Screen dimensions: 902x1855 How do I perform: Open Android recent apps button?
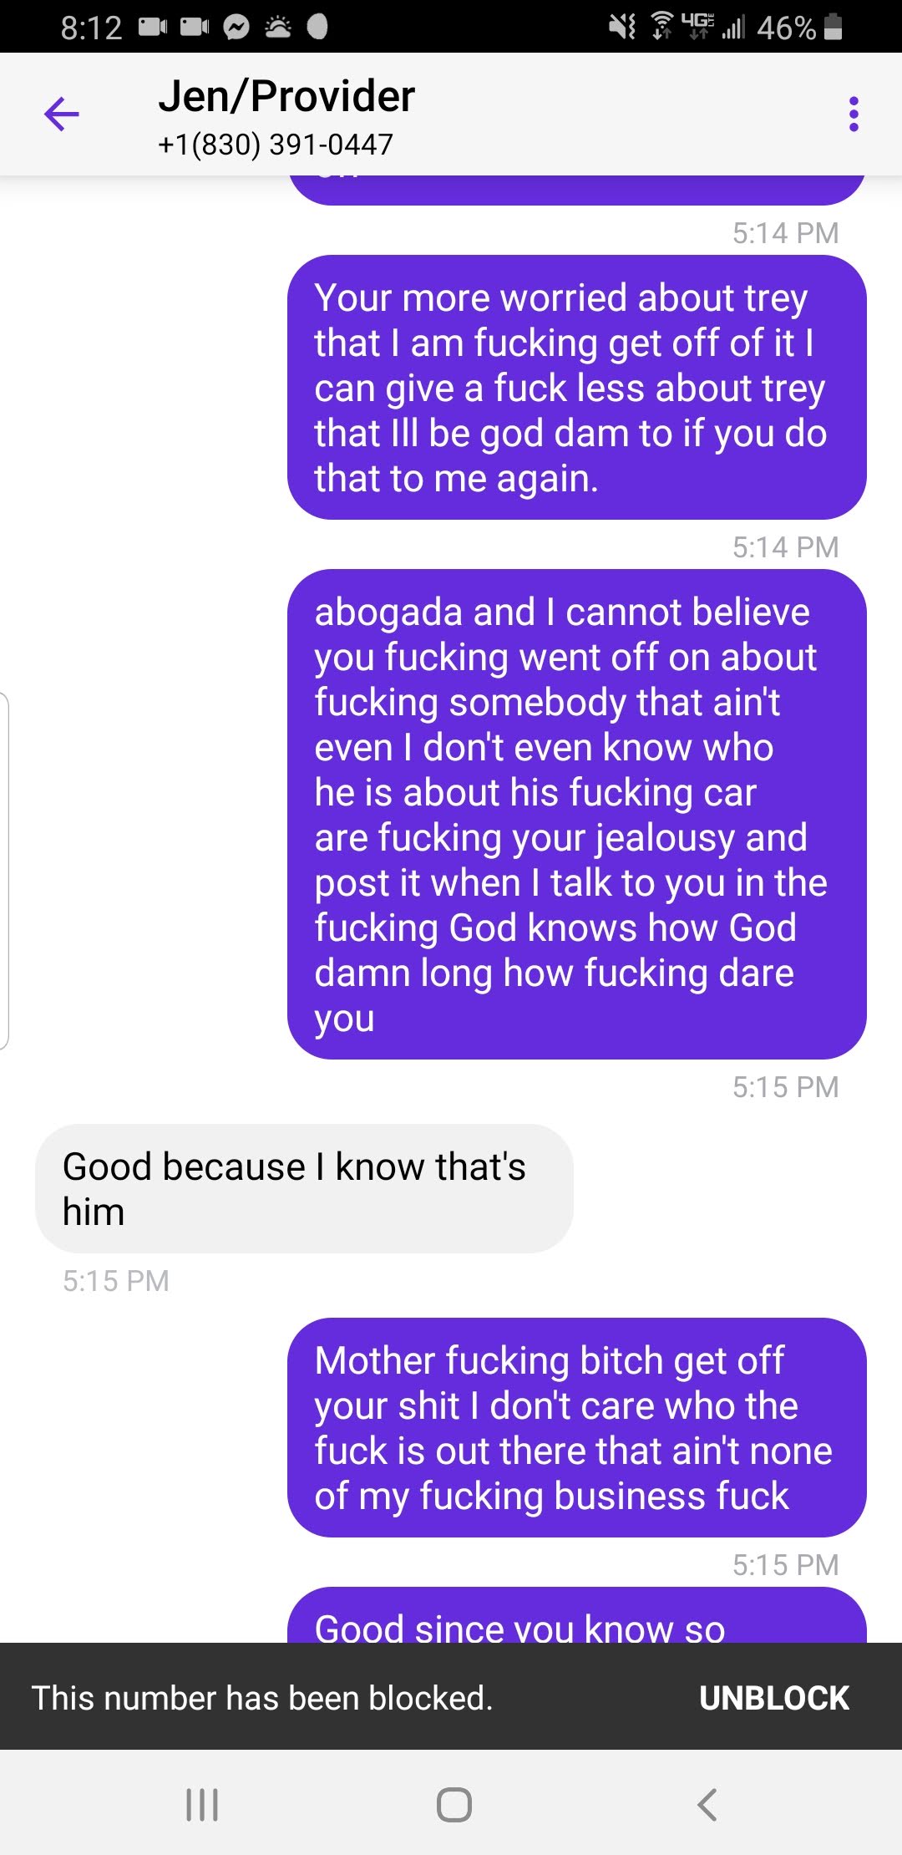click(202, 1804)
